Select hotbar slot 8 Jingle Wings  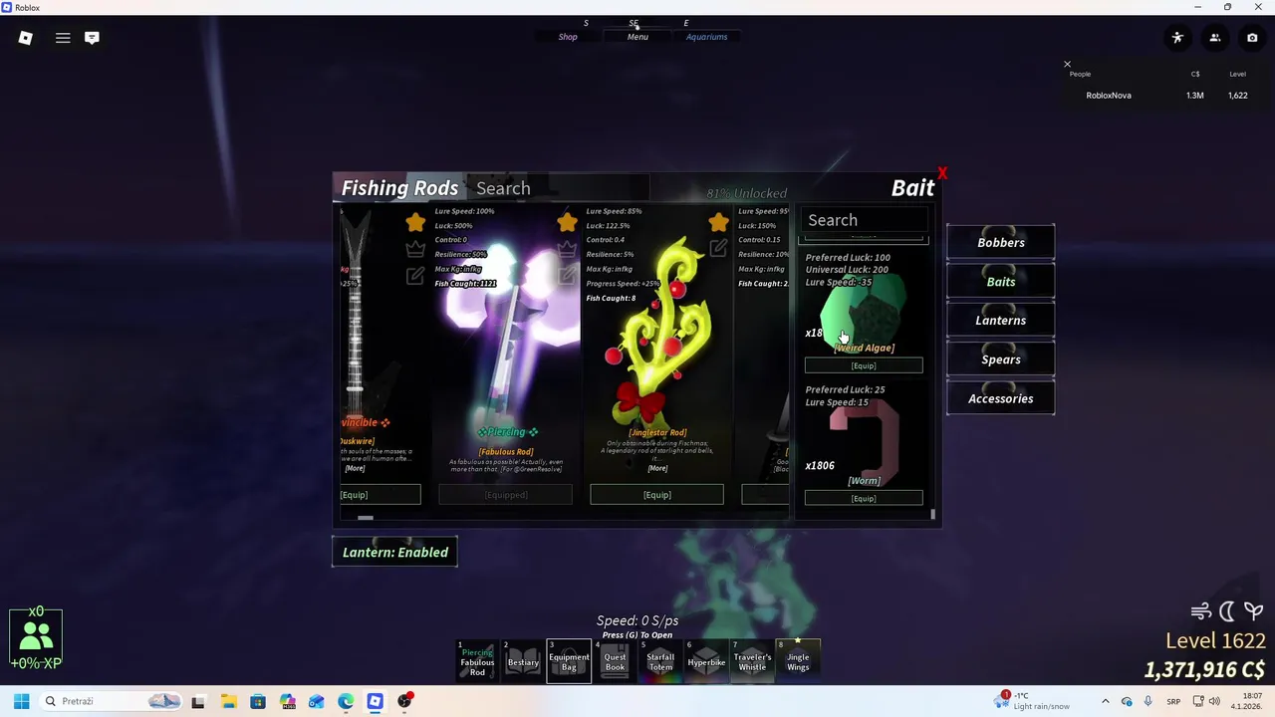pyautogui.click(x=798, y=661)
